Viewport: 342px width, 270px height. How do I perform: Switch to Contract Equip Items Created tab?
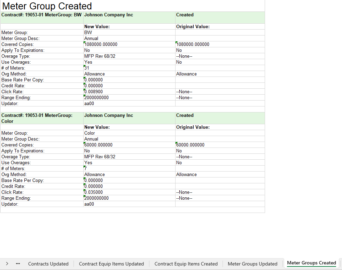(x=186, y=264)
